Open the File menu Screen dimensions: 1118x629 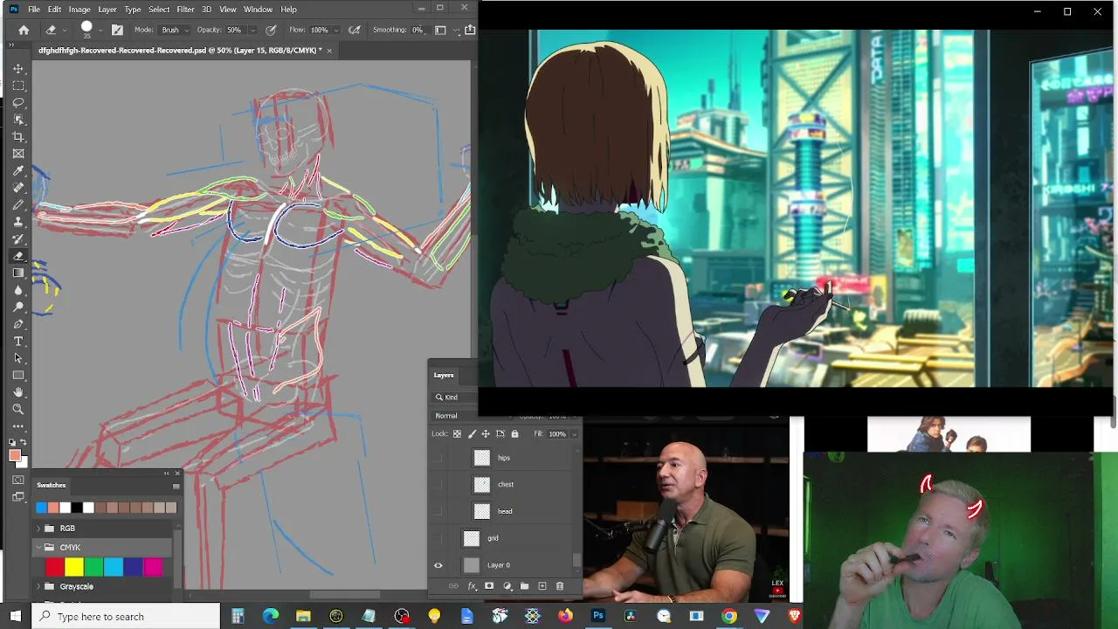coord(33,9)
